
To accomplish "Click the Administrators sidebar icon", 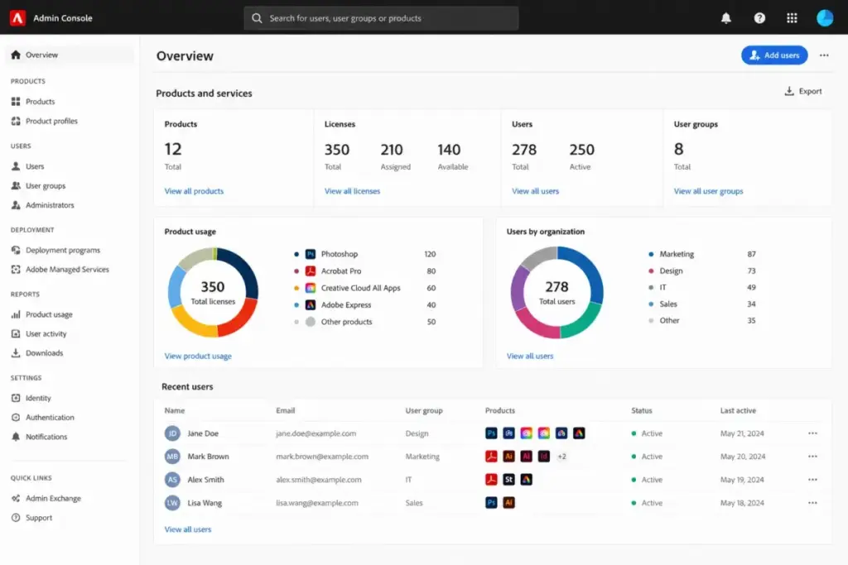I will coord(16,205).
